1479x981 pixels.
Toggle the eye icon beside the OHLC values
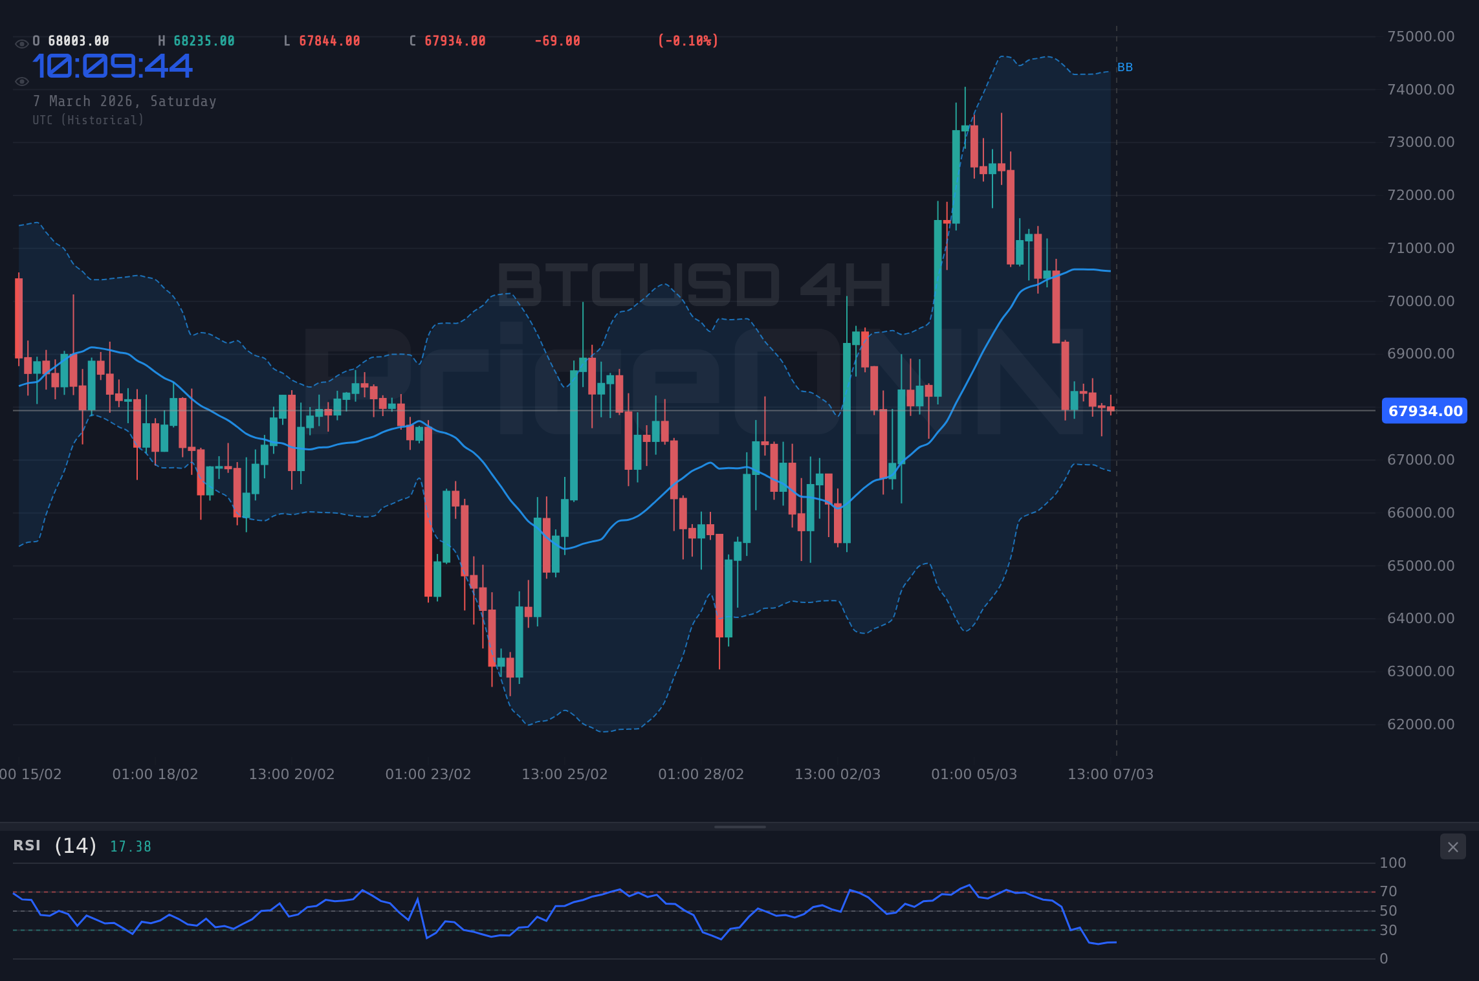pos(21,44)
